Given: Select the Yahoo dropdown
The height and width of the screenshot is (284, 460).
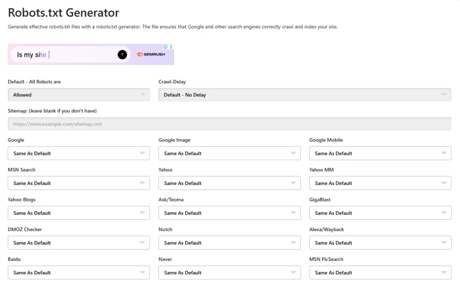Looking at the screenshot, I should point(229,183).
